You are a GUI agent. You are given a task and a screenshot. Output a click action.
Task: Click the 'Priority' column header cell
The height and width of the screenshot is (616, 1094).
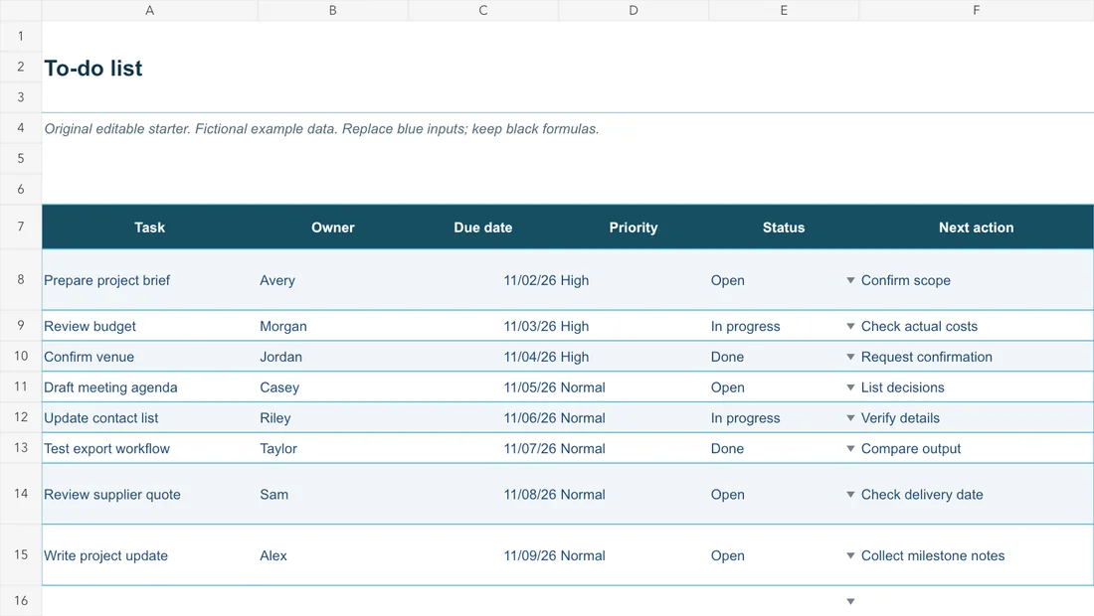(634, 228)
